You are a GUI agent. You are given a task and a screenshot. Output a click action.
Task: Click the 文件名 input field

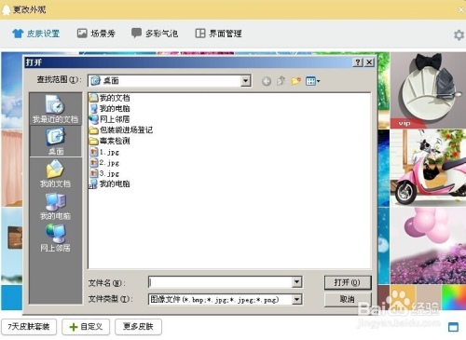[x=221, y=282]
